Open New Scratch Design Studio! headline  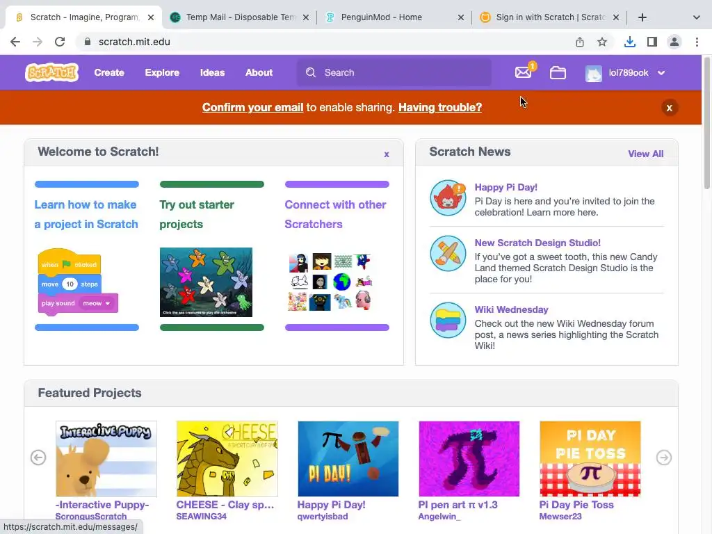coord(537,243)
